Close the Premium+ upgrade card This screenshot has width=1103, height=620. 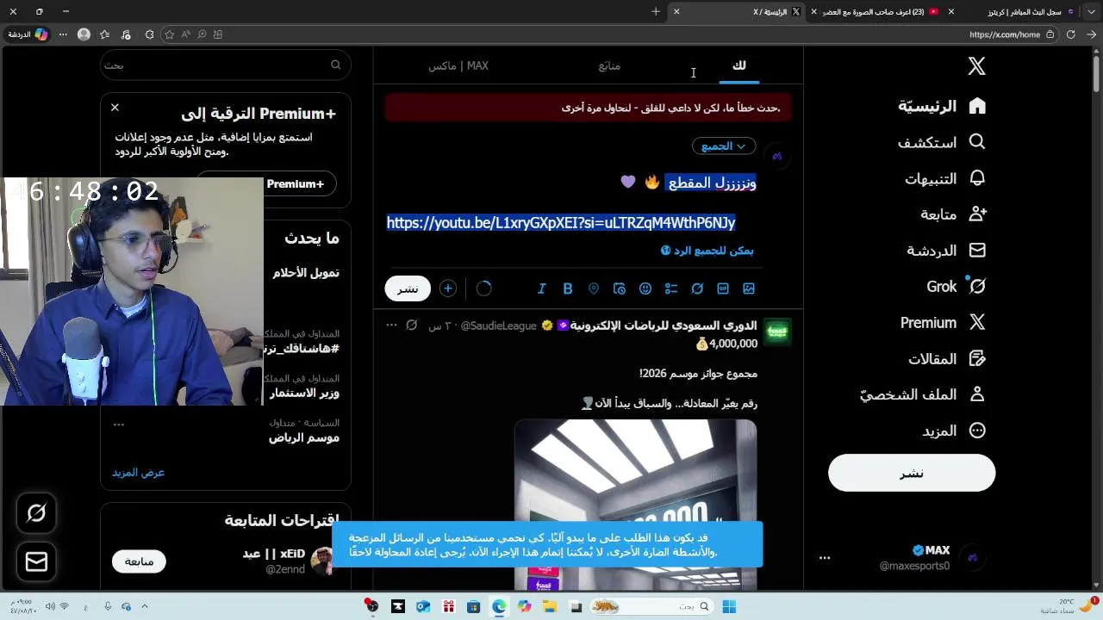115,108
